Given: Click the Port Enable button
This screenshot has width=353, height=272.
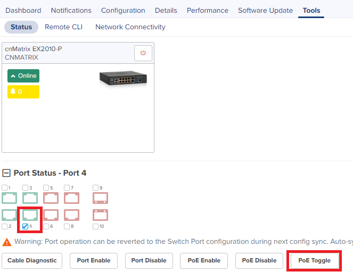Looking at the screenshot, I should pyautogui.click(x=94, y=260).
